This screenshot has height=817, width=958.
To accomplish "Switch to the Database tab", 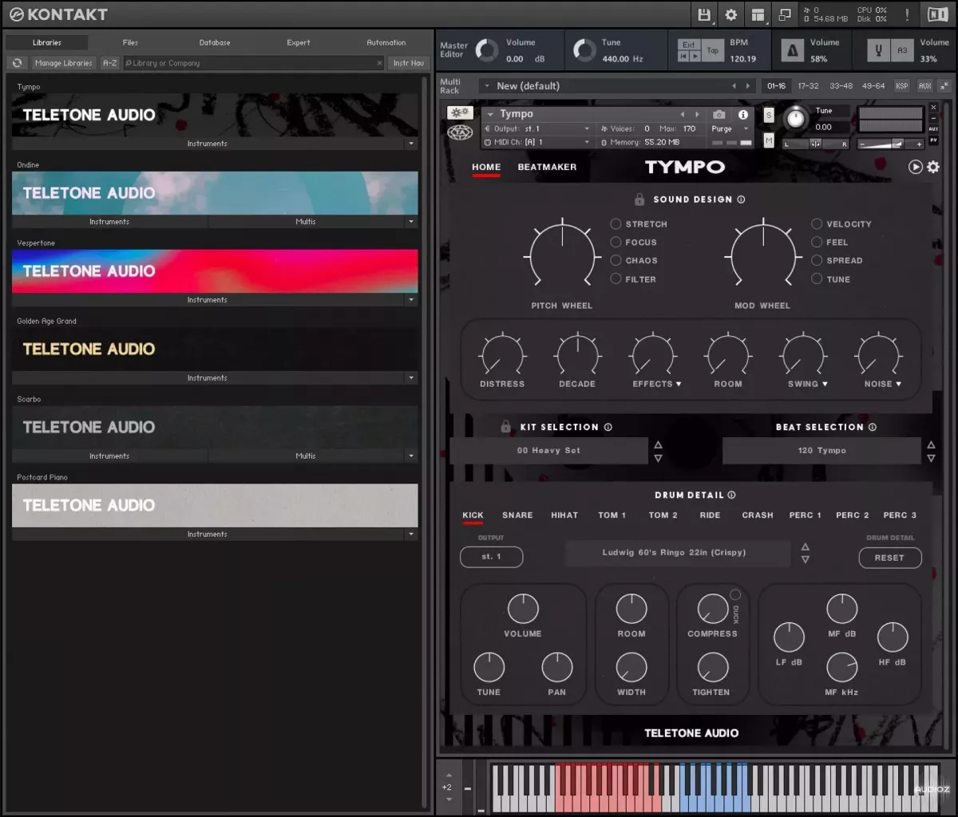I will (x=215, y=42).
